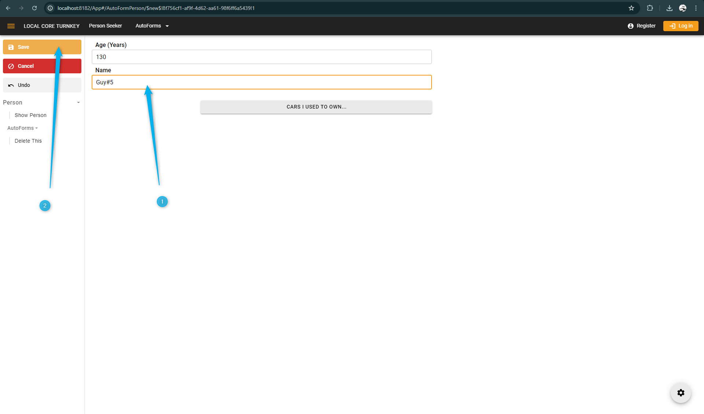This screenshot has width=704, height=414.
Task: Select Show Person in sidebar
Action: (x=30, y=115)
